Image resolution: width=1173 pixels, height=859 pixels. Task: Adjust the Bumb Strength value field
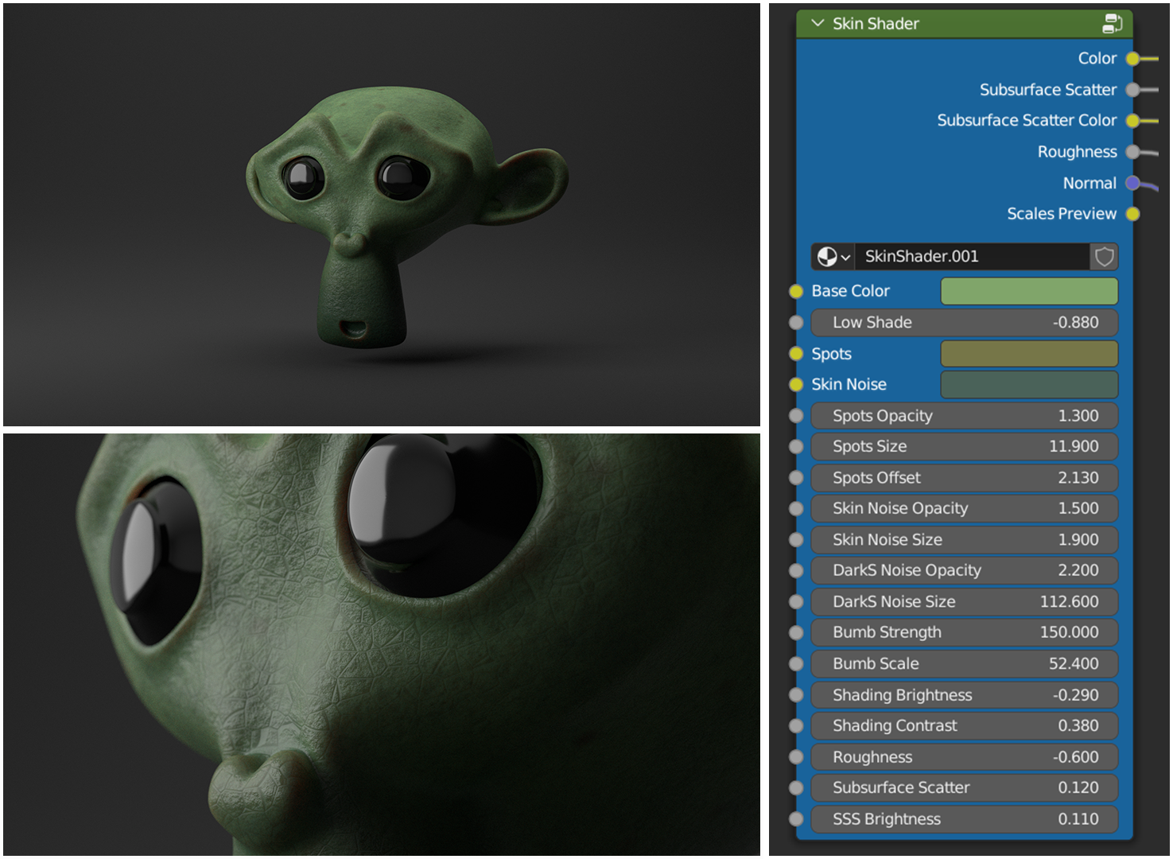965,633
